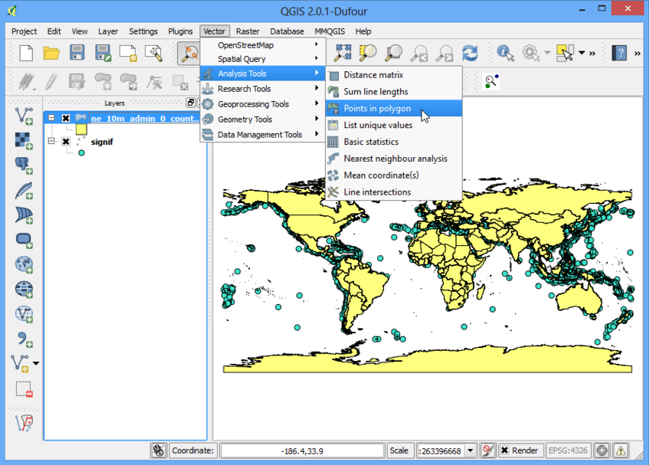Click the EPSG:4326 status button
Image resolution: width=650 pixels, height=465 pixels.
[567, 450]
